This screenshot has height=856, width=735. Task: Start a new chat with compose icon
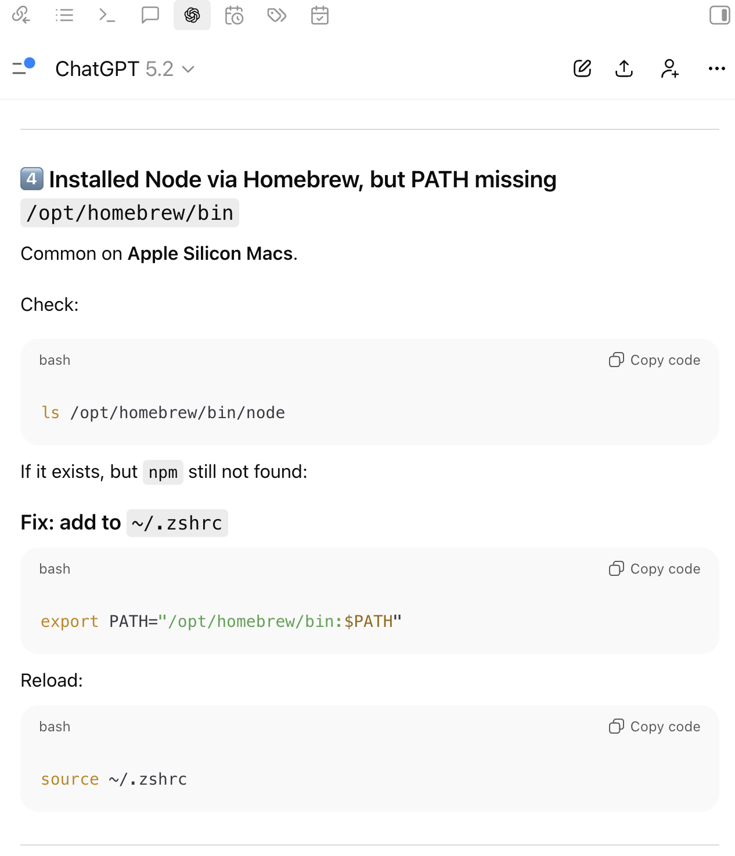(582, 68)
